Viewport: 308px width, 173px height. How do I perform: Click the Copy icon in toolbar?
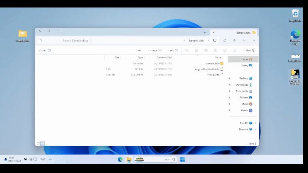[225, 50]
